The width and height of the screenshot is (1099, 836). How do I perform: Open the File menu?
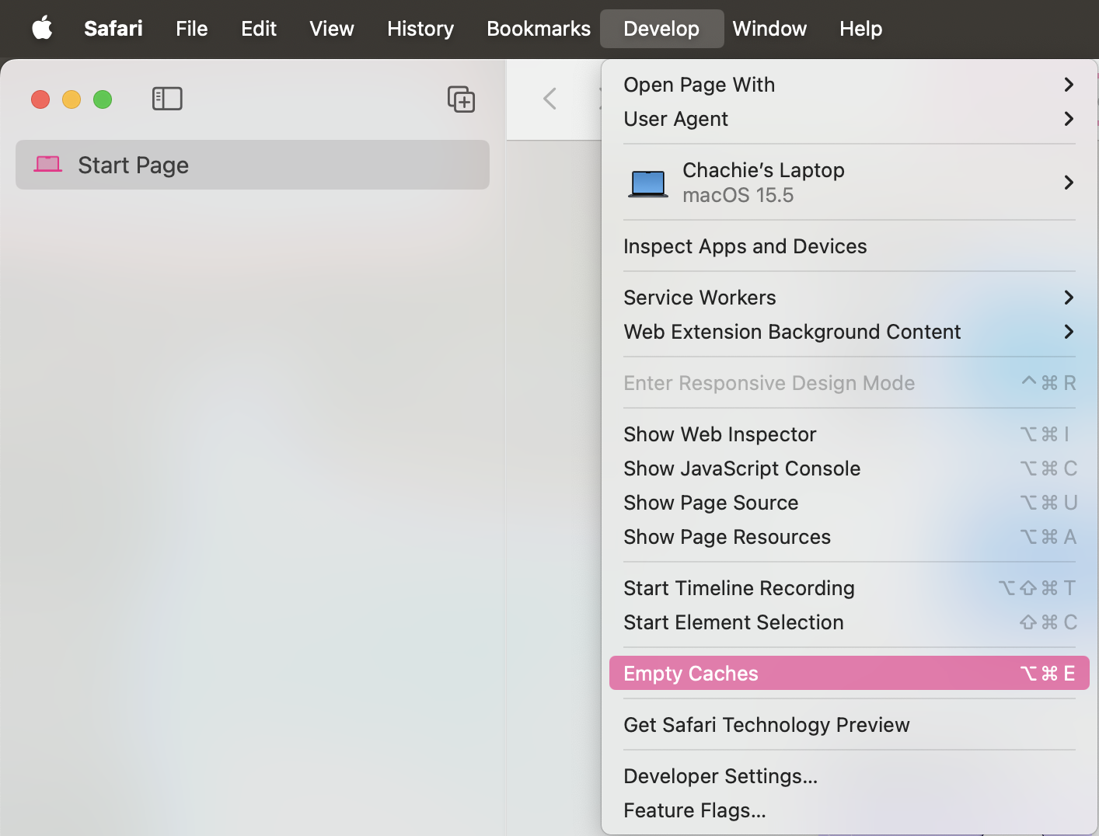tap(192, 29)
